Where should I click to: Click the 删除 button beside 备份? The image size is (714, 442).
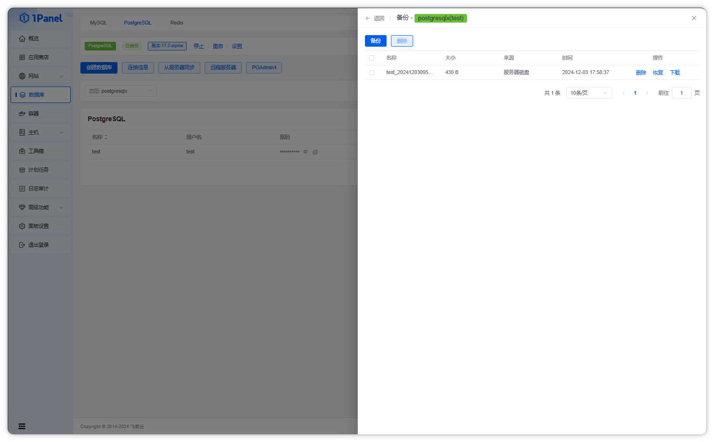[x=402, y=41]
